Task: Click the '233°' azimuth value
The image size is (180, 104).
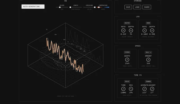Action: click(145, 93)
